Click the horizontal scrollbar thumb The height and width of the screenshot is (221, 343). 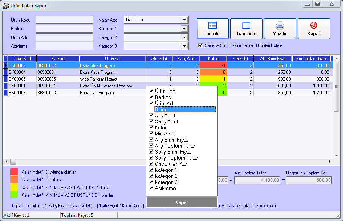coord(13,162)
